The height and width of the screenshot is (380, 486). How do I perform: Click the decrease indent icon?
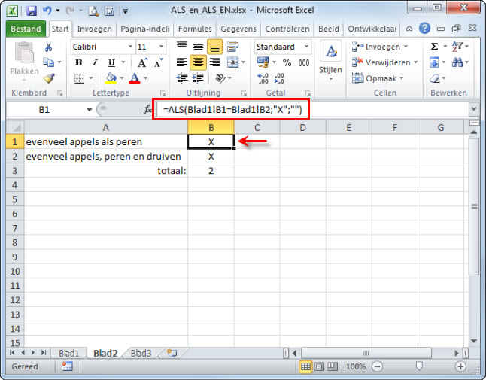tap(182, 78)
